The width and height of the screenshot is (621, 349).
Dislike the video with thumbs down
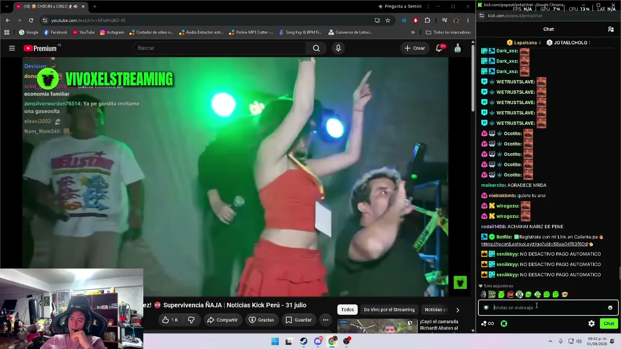pos(191,320)
